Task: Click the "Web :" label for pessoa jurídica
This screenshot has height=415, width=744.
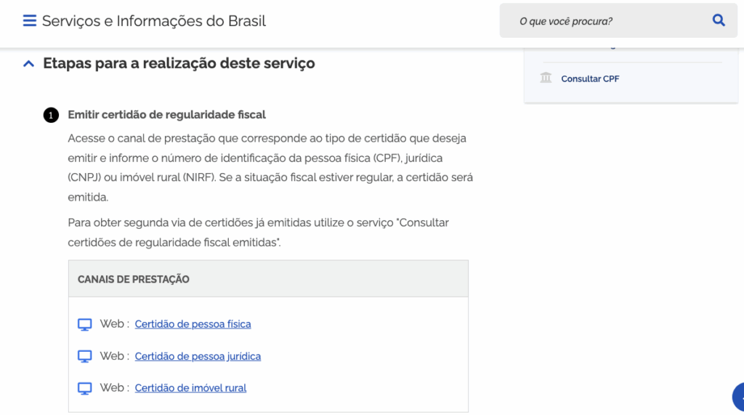Action: (114, 356)
